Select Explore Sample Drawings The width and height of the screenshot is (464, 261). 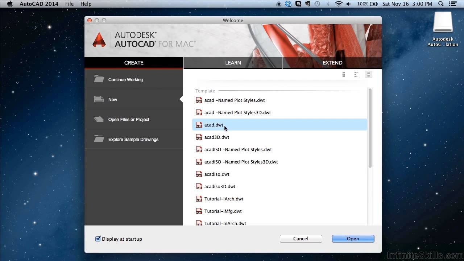(134, 139)
